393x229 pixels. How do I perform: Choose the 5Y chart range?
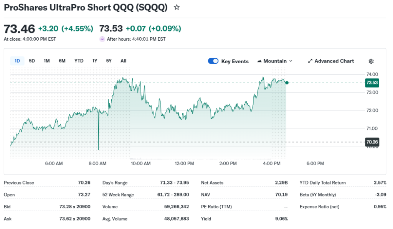[109, 61]
